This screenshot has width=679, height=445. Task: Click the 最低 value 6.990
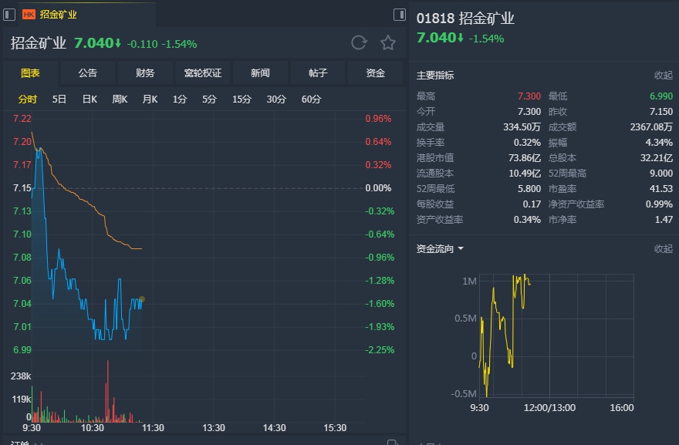[x=660, y=96]
